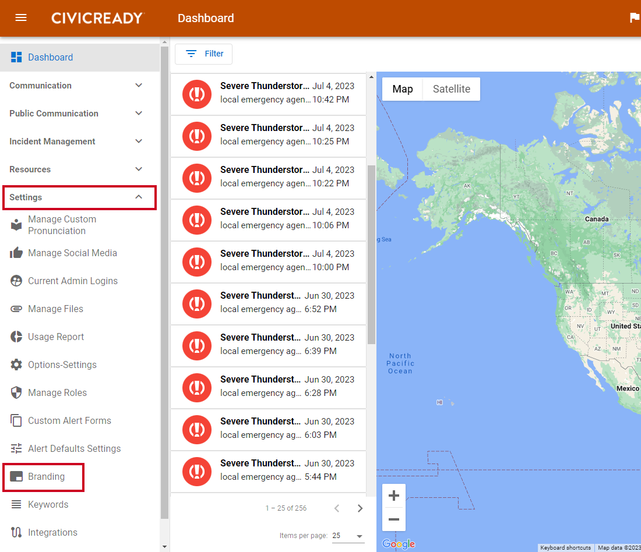Click the Canada label on the map
The height and width of the screenshot is (552, 641).
coord(597,219)
